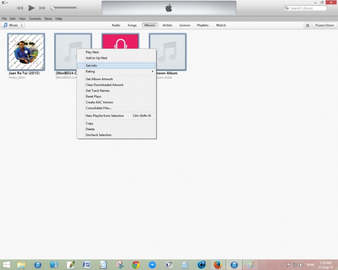Choose New Playlist from Selection
The width and height of the screenshot is (338, 270).
click(x=116, y=116)
